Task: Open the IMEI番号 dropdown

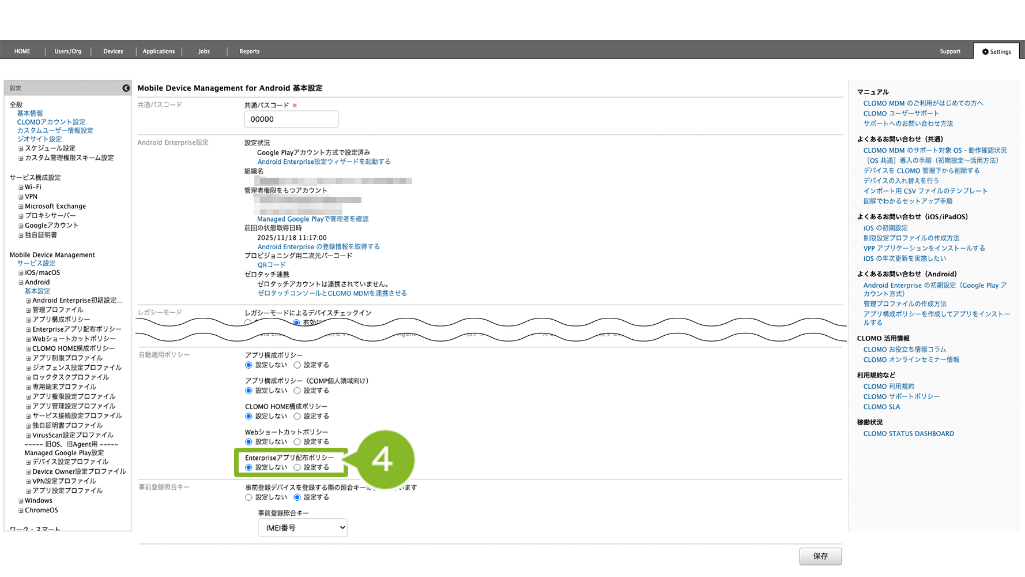Action: 302,528
